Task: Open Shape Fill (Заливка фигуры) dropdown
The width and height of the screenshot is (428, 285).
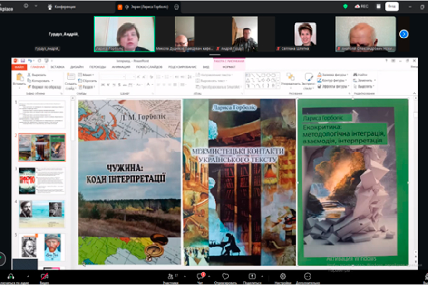Action: [333, 75]
